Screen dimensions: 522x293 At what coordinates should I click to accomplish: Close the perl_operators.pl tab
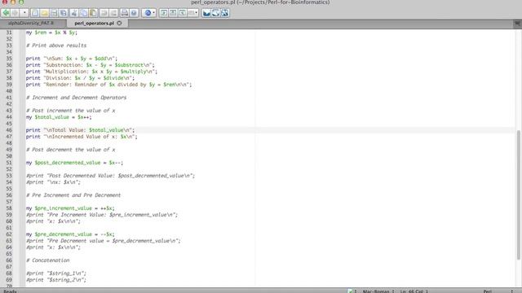click(x=119, y=24)
